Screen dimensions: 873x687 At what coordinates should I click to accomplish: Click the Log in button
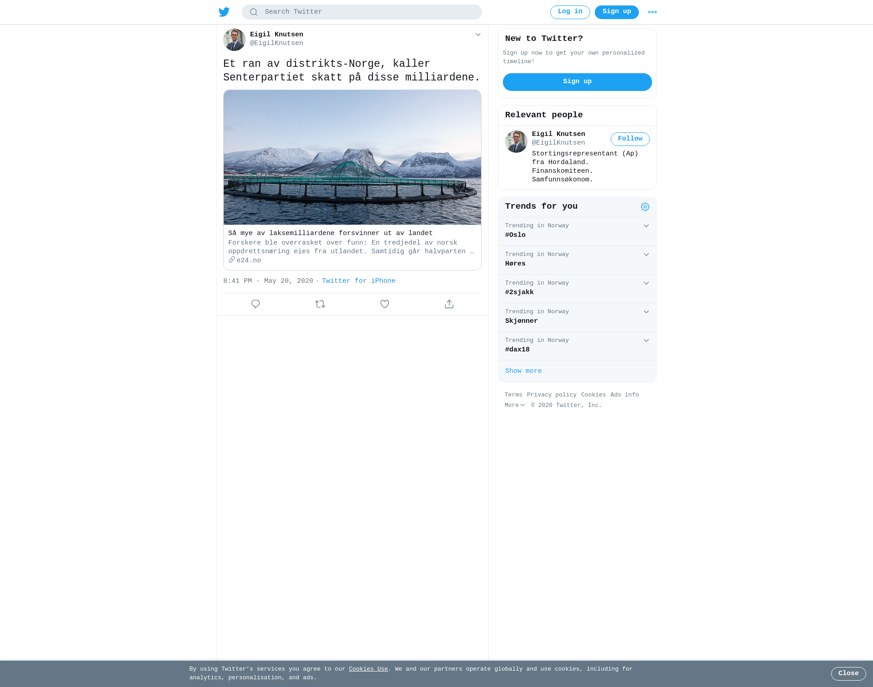570,12
